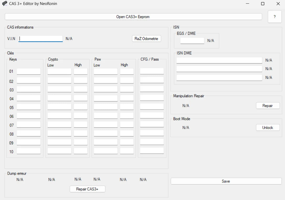Select CFG / Pass field in row 03

point(152,89)
